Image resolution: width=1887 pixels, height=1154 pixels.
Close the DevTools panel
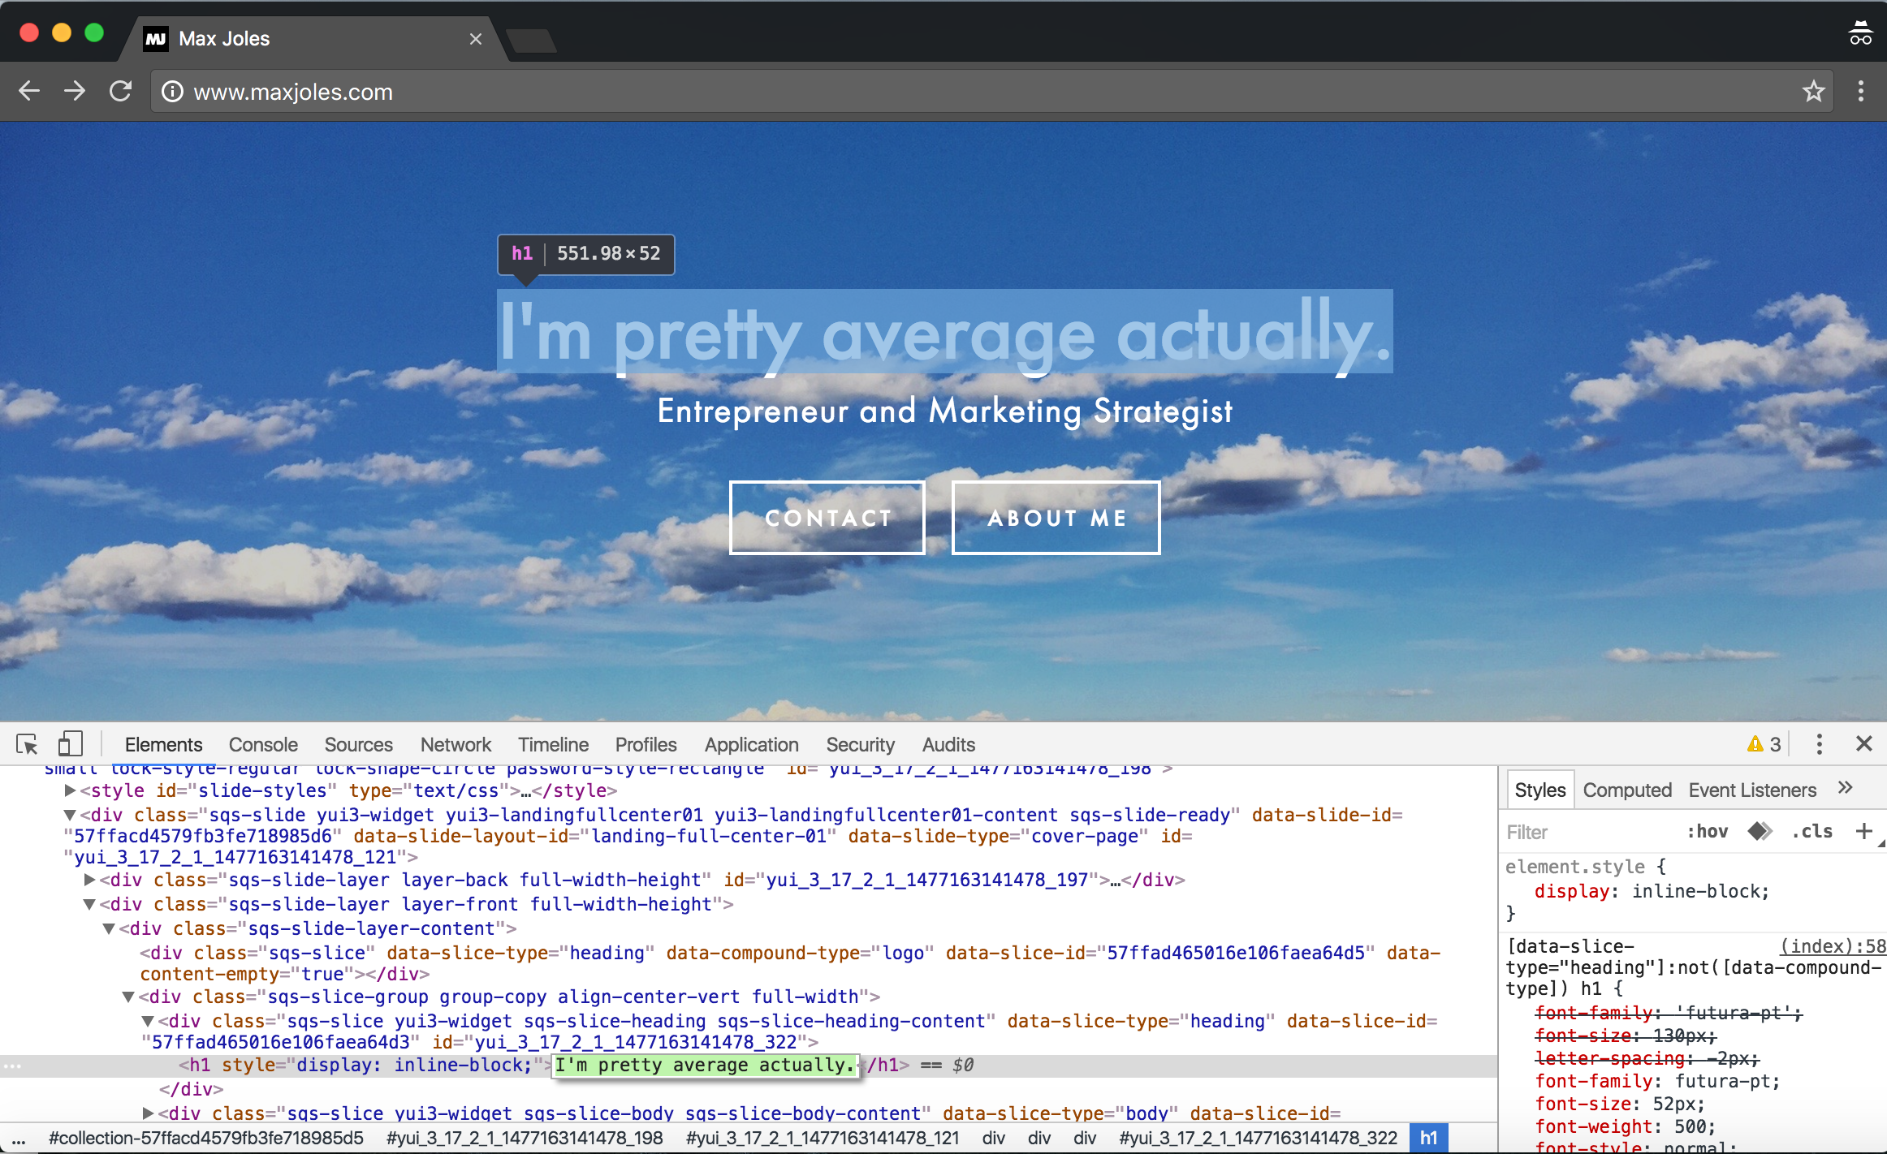1864,743
